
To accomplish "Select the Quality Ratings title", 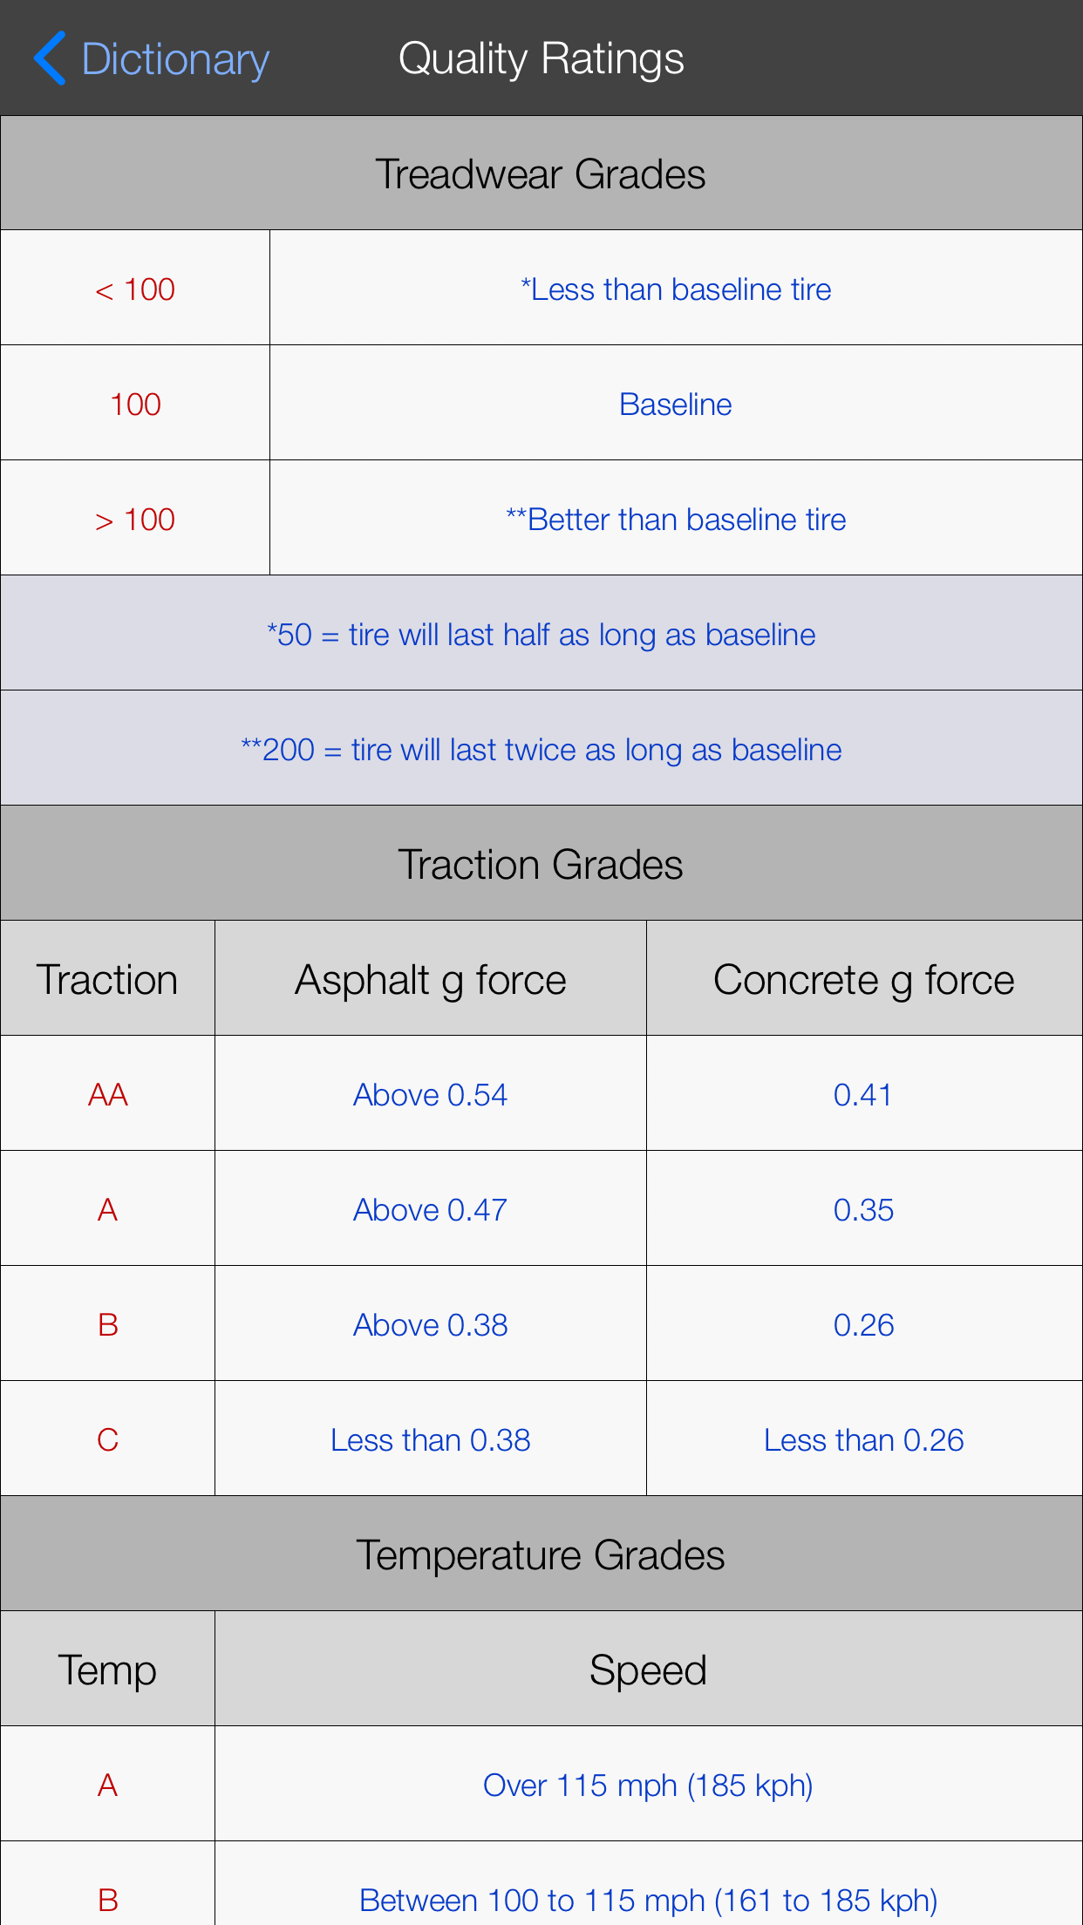I will [x=541, y=58].
